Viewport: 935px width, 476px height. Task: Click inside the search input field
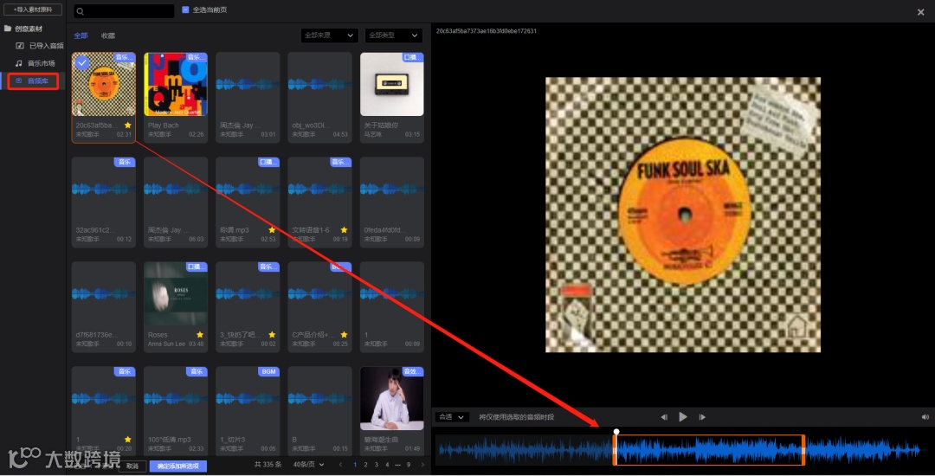pos(124,11)
